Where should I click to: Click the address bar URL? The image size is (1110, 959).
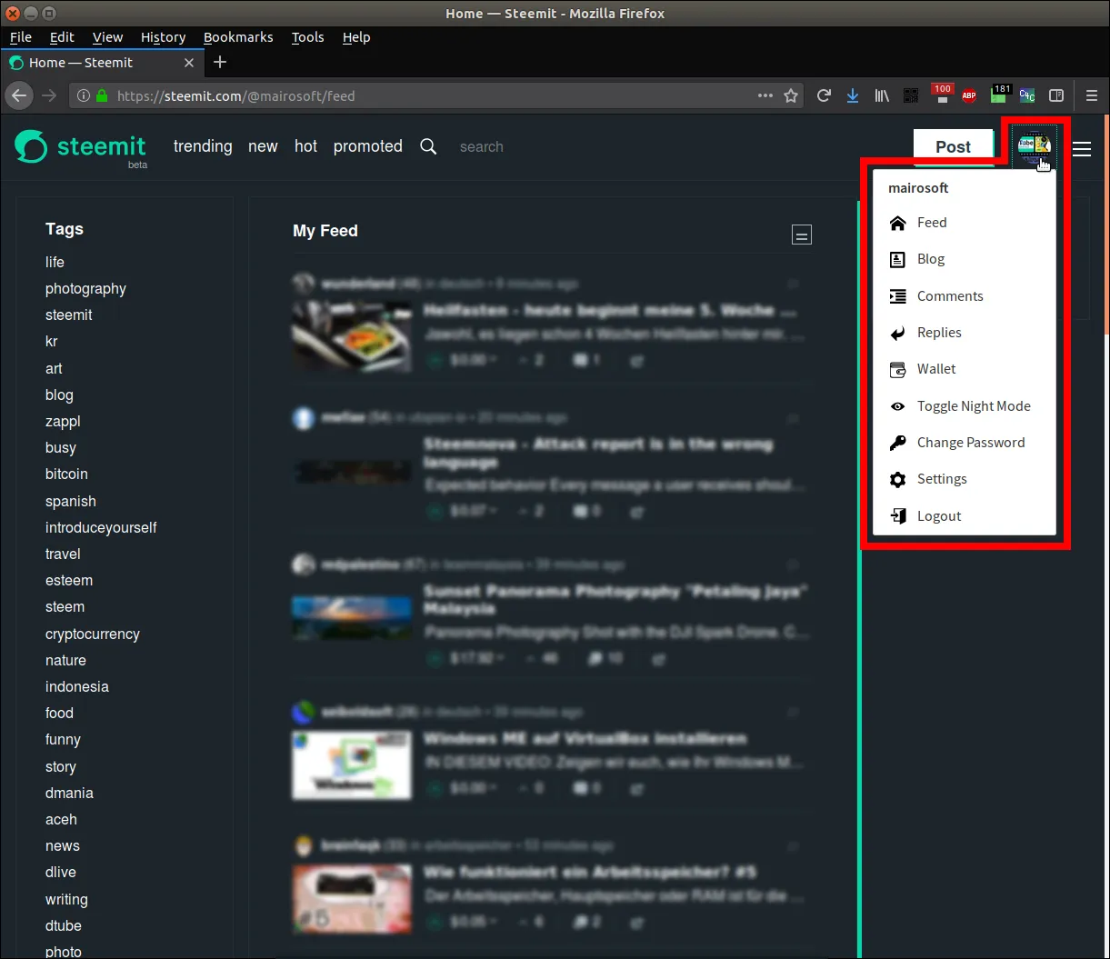(x=236, y=95)
